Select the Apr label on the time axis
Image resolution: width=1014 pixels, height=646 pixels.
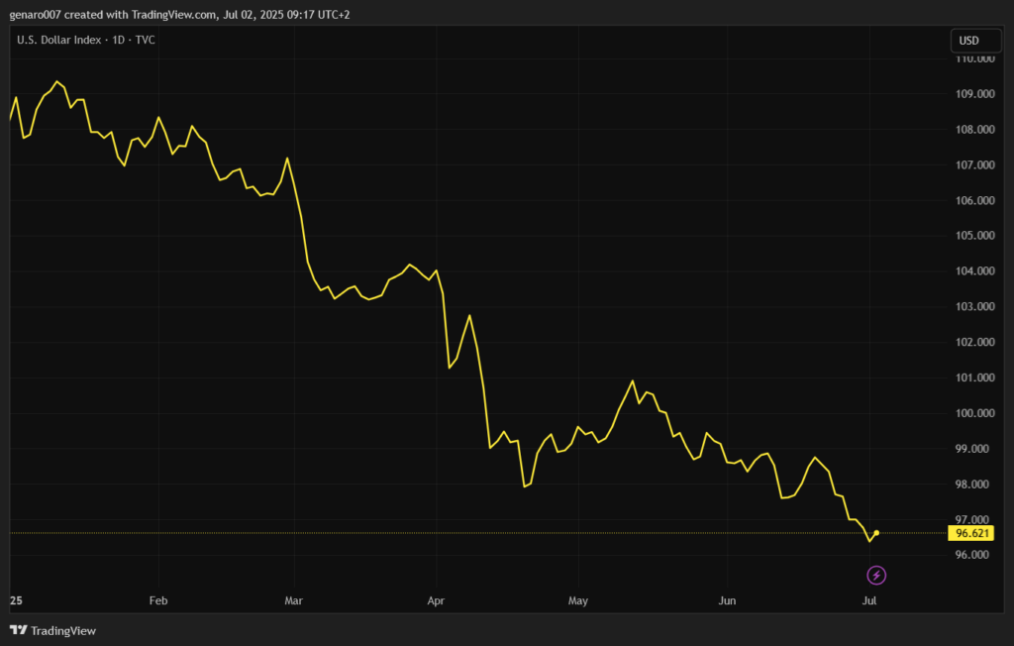435,600
